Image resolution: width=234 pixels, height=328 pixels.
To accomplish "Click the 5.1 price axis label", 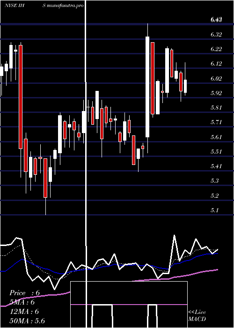I will [214, 210].
